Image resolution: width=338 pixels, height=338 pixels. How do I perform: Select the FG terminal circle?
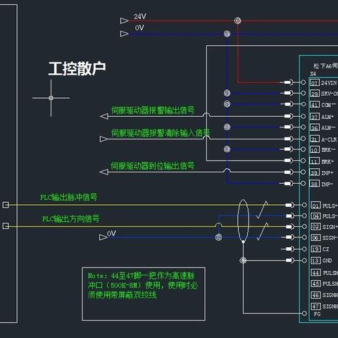(x=304, y=313)
